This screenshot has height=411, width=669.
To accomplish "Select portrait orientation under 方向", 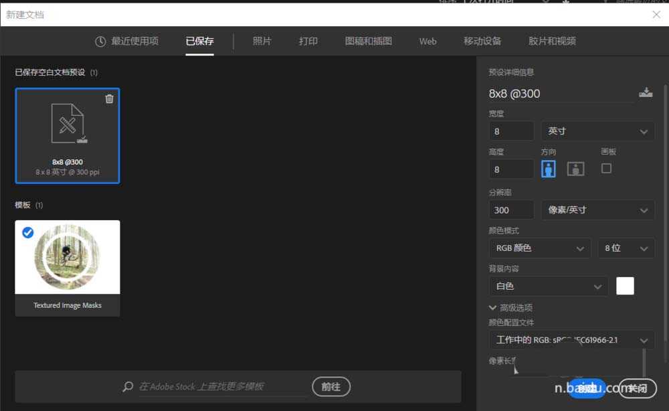I will [x=548, y=169].
